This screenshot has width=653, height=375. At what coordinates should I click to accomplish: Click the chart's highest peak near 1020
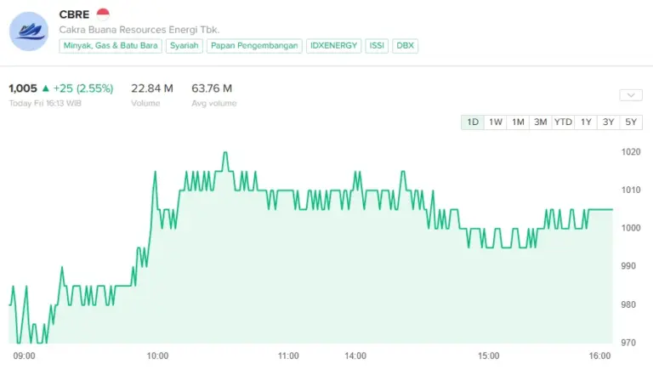(x=225, y=153)
